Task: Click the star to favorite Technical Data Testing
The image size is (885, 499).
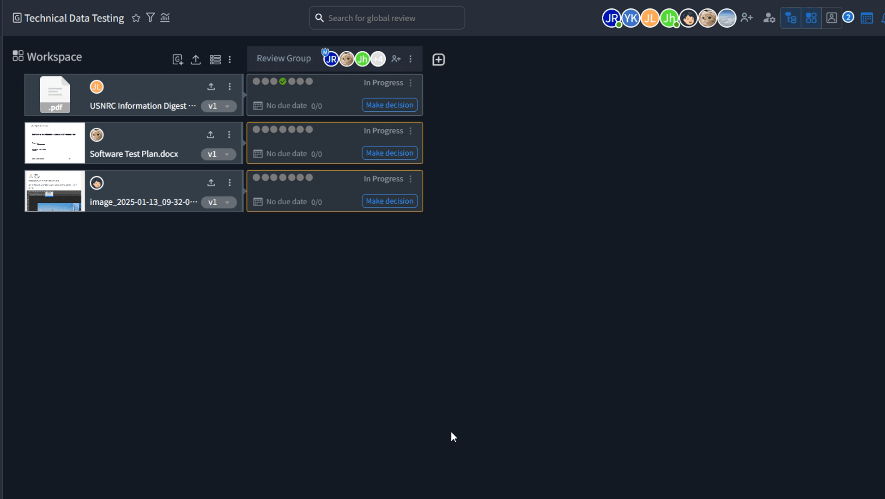Action: (x=135, y=18)
